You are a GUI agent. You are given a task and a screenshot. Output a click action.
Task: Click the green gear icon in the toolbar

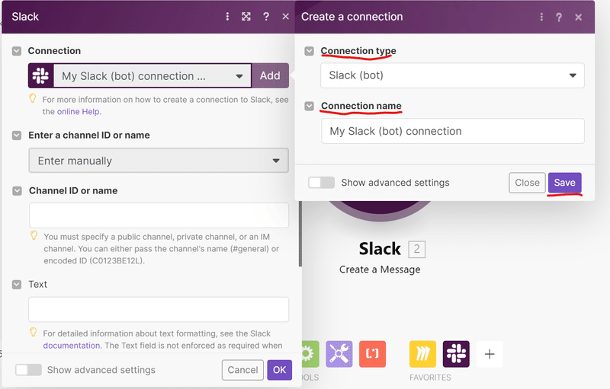[310, 354]
